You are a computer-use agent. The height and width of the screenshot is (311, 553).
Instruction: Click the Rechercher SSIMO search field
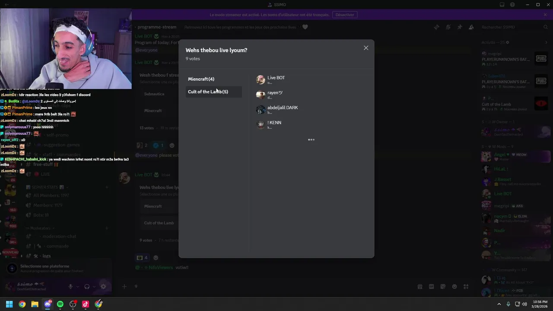(514, 27)
